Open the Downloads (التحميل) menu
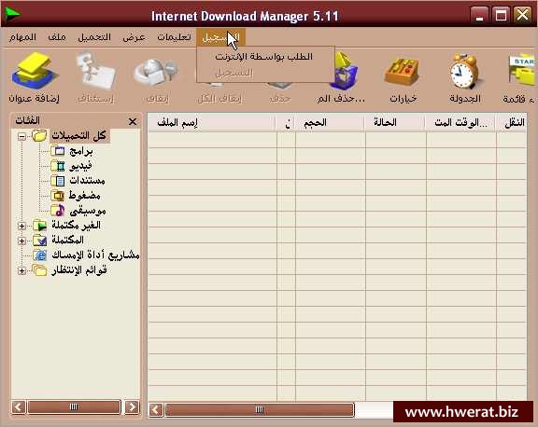Viewport: 538px width, 427px height. (94, 37)
